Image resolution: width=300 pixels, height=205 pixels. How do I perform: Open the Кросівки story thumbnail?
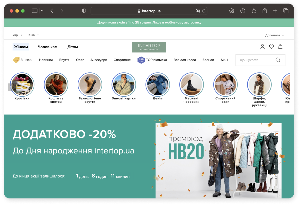[x=22, y=85]
